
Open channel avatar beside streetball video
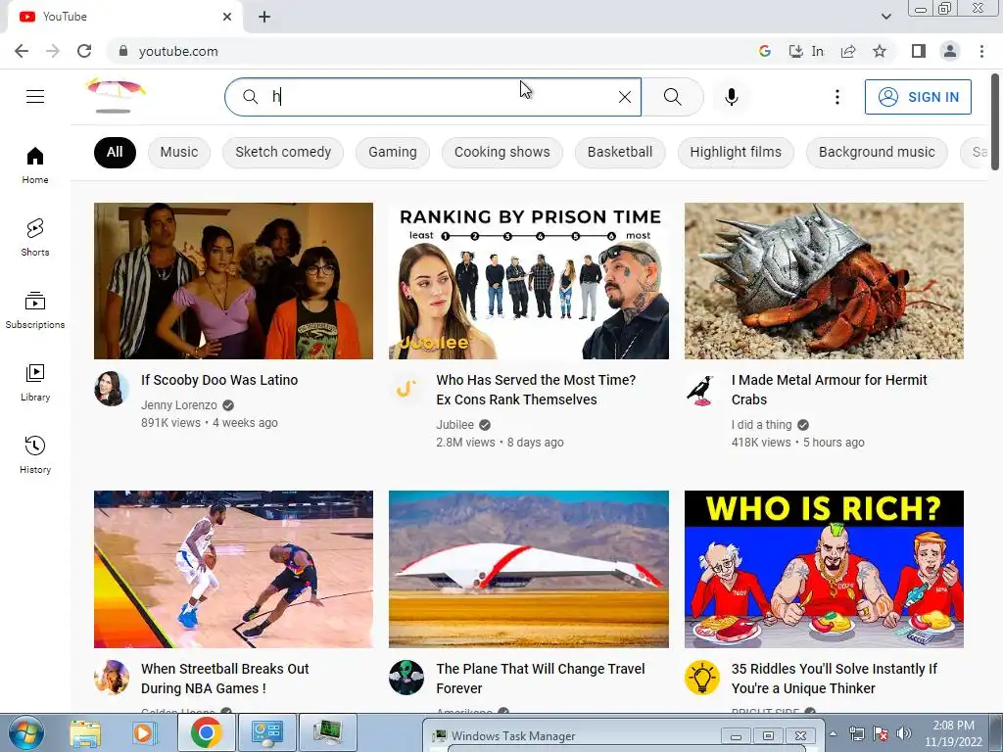pyautogui.click(x=112, y=678)
